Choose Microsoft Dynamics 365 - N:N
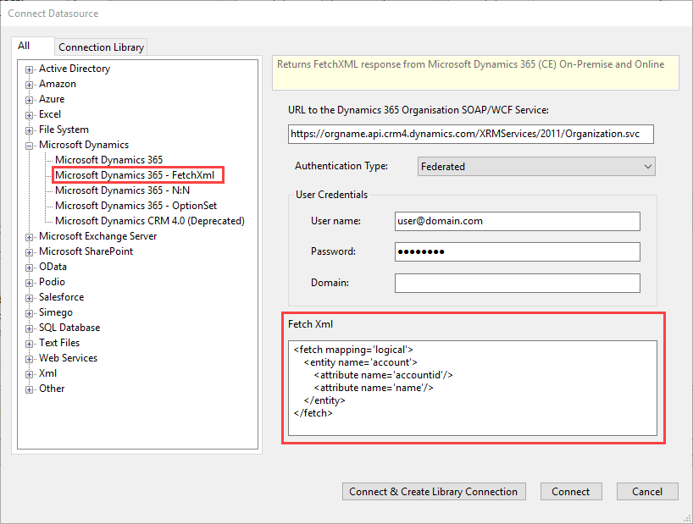This screenshot has width=693, height=524. coord(123,190)
